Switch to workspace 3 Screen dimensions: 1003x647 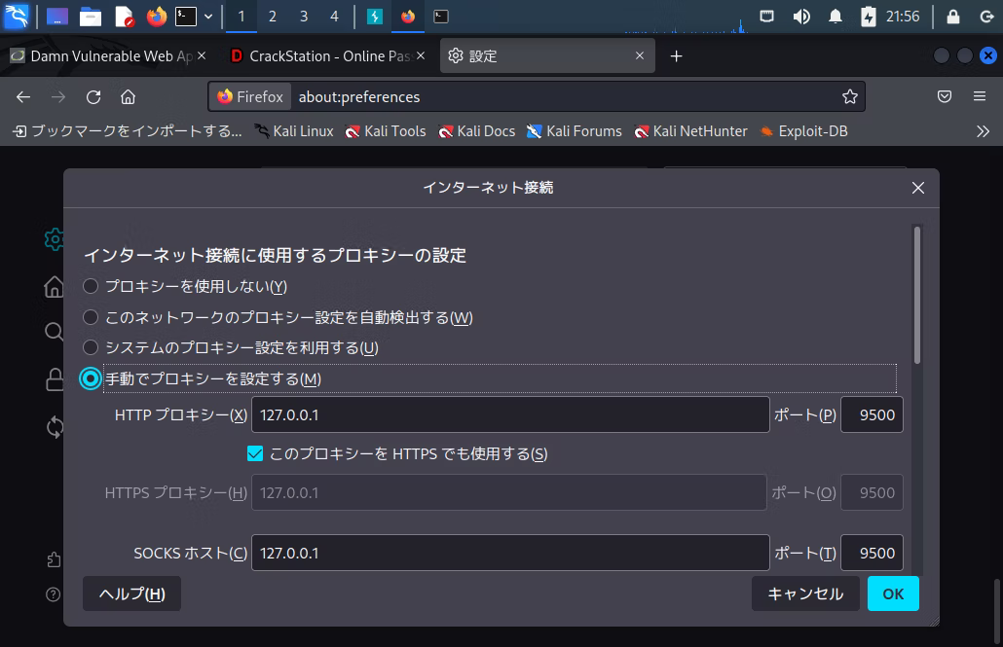click(x=304, y=16)
